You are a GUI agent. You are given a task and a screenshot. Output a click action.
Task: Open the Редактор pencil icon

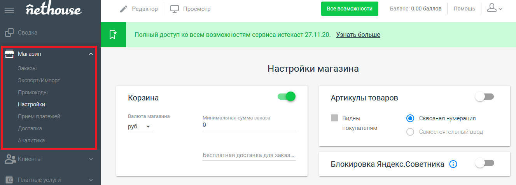pos(124,9)
